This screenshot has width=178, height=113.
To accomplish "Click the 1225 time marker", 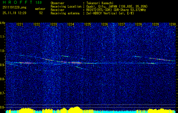I will [x=88, y=24].
